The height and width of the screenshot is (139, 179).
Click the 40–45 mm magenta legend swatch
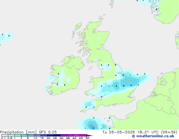click(77, 135)
